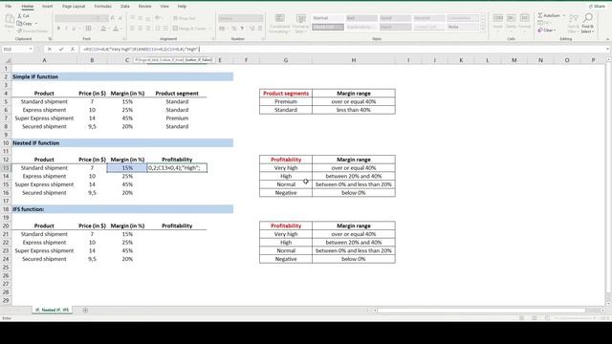The width and height of the screenshot is (612, 344).
Task: Click the Increase Decimal icon
Action: tap(251, 29)
